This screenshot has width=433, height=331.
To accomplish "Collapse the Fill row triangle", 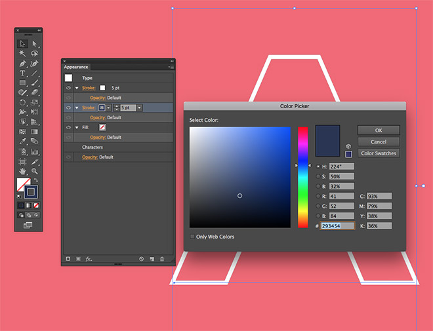I will click(77, 127).
